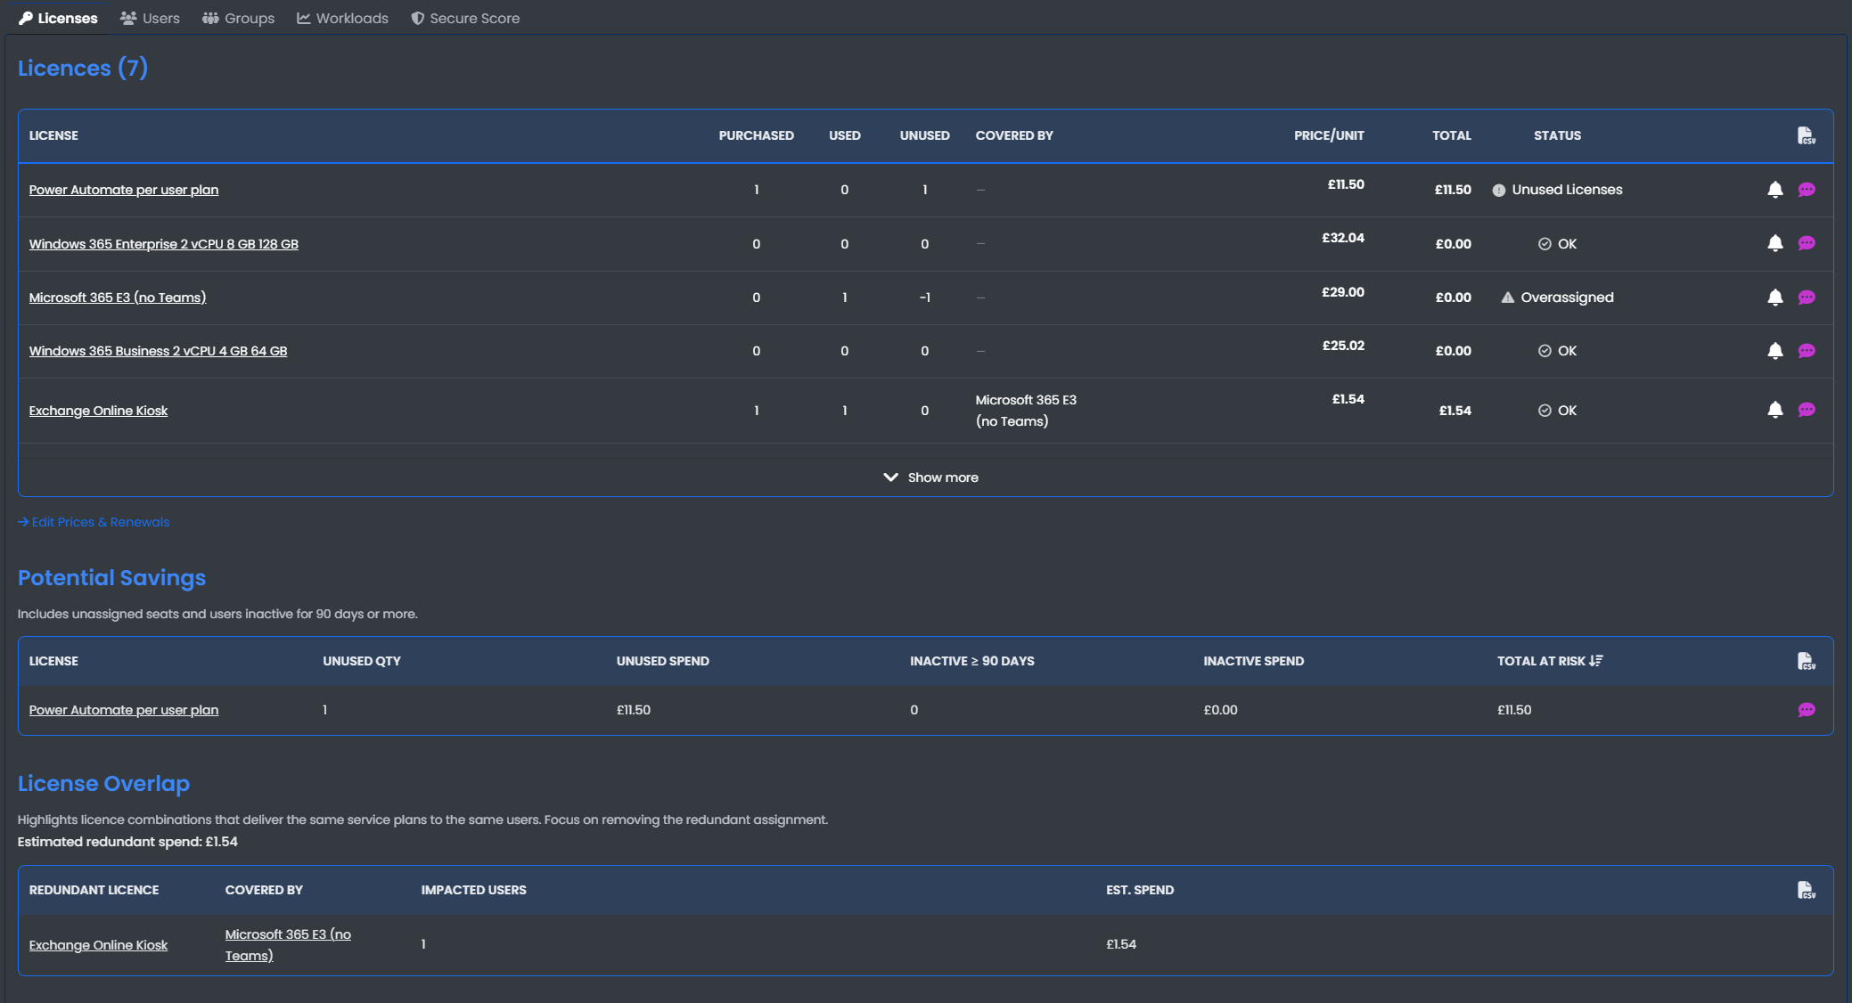Open the Workloads tab
Image resolution: width=1852 pixels, height=1003 pixels.
pos(342,18)
